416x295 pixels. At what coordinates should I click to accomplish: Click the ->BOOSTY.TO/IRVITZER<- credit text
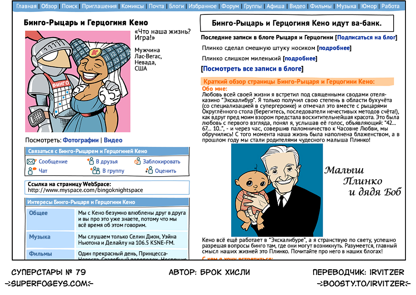(x=363, y=284)
